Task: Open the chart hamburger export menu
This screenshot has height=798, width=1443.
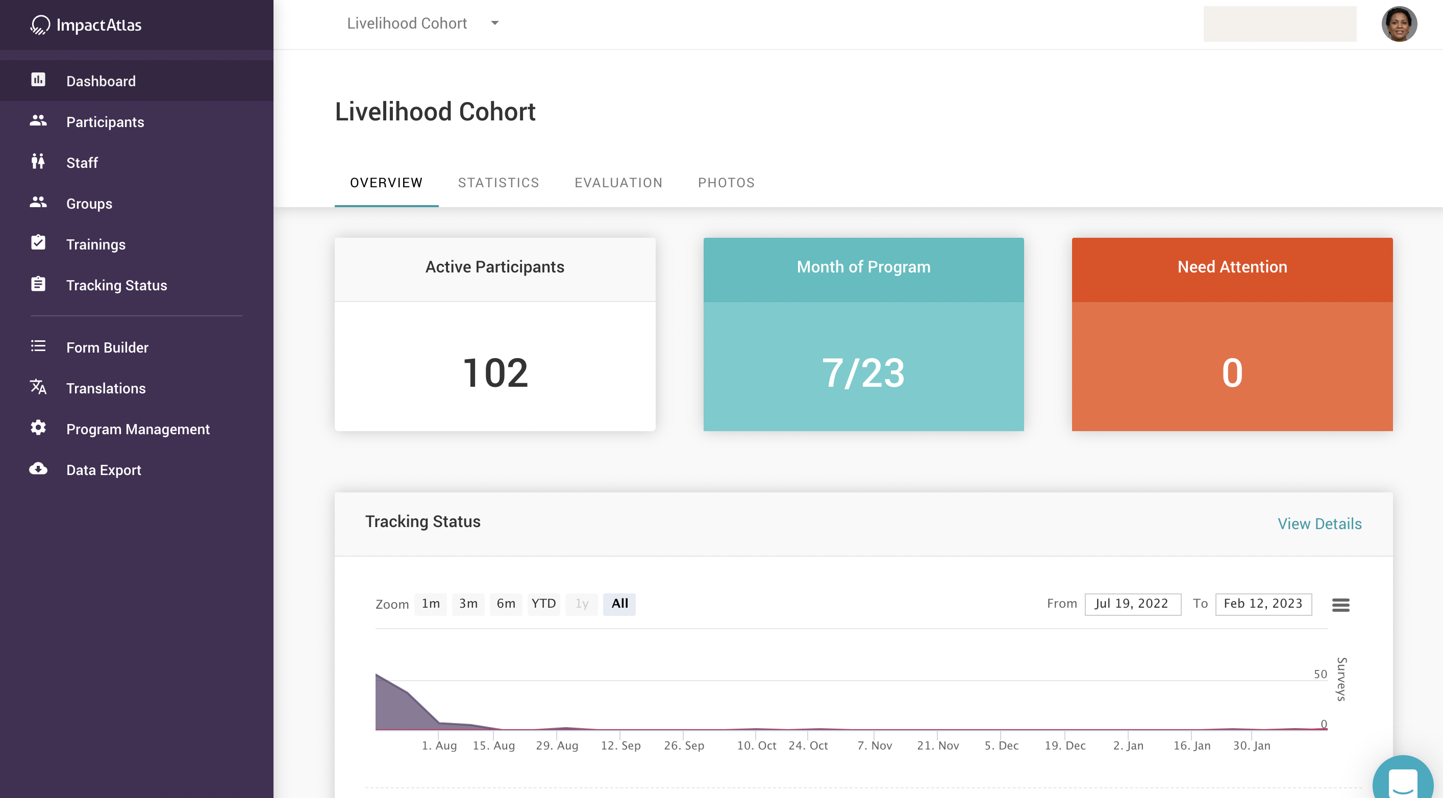Action: (x=1340, y=605)
